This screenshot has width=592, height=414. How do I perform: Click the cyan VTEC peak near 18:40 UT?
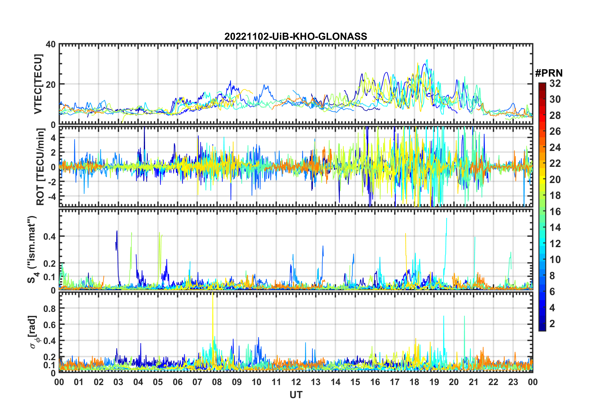(x=427, y=61)
